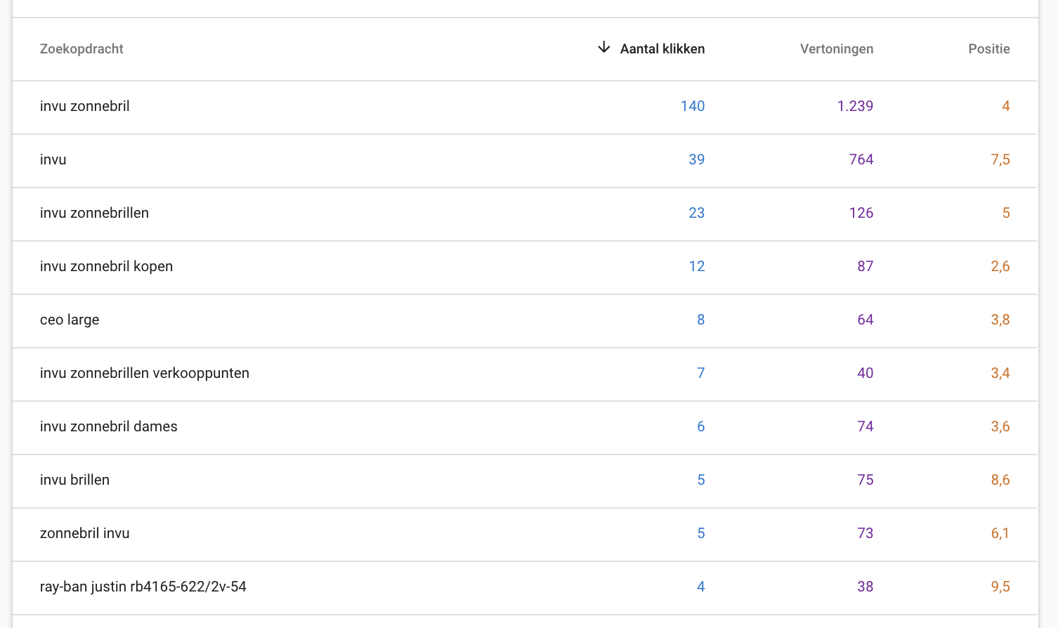This screenshot has width=1058, height=628.
Task: Click the 38 impressions value
Action: click(x=866, y=587)
